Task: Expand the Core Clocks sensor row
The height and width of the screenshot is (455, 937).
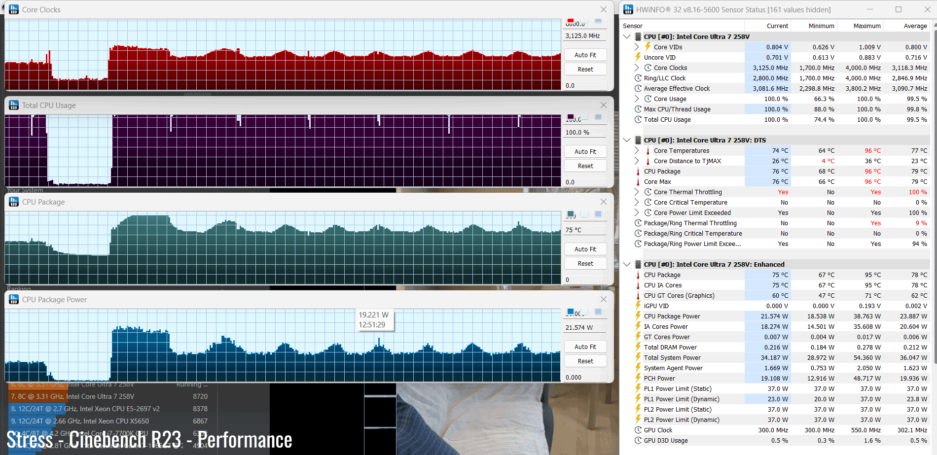Action: click(x=637, y=68)
